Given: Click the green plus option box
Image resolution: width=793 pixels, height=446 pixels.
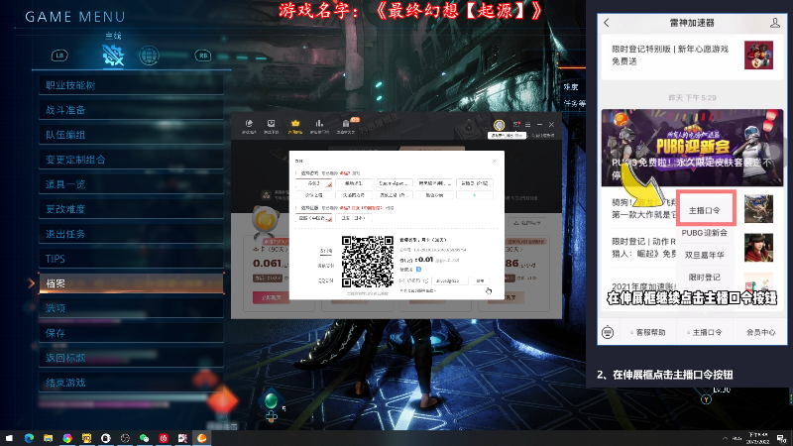Looking at the screenshot, I should [475, 194].
